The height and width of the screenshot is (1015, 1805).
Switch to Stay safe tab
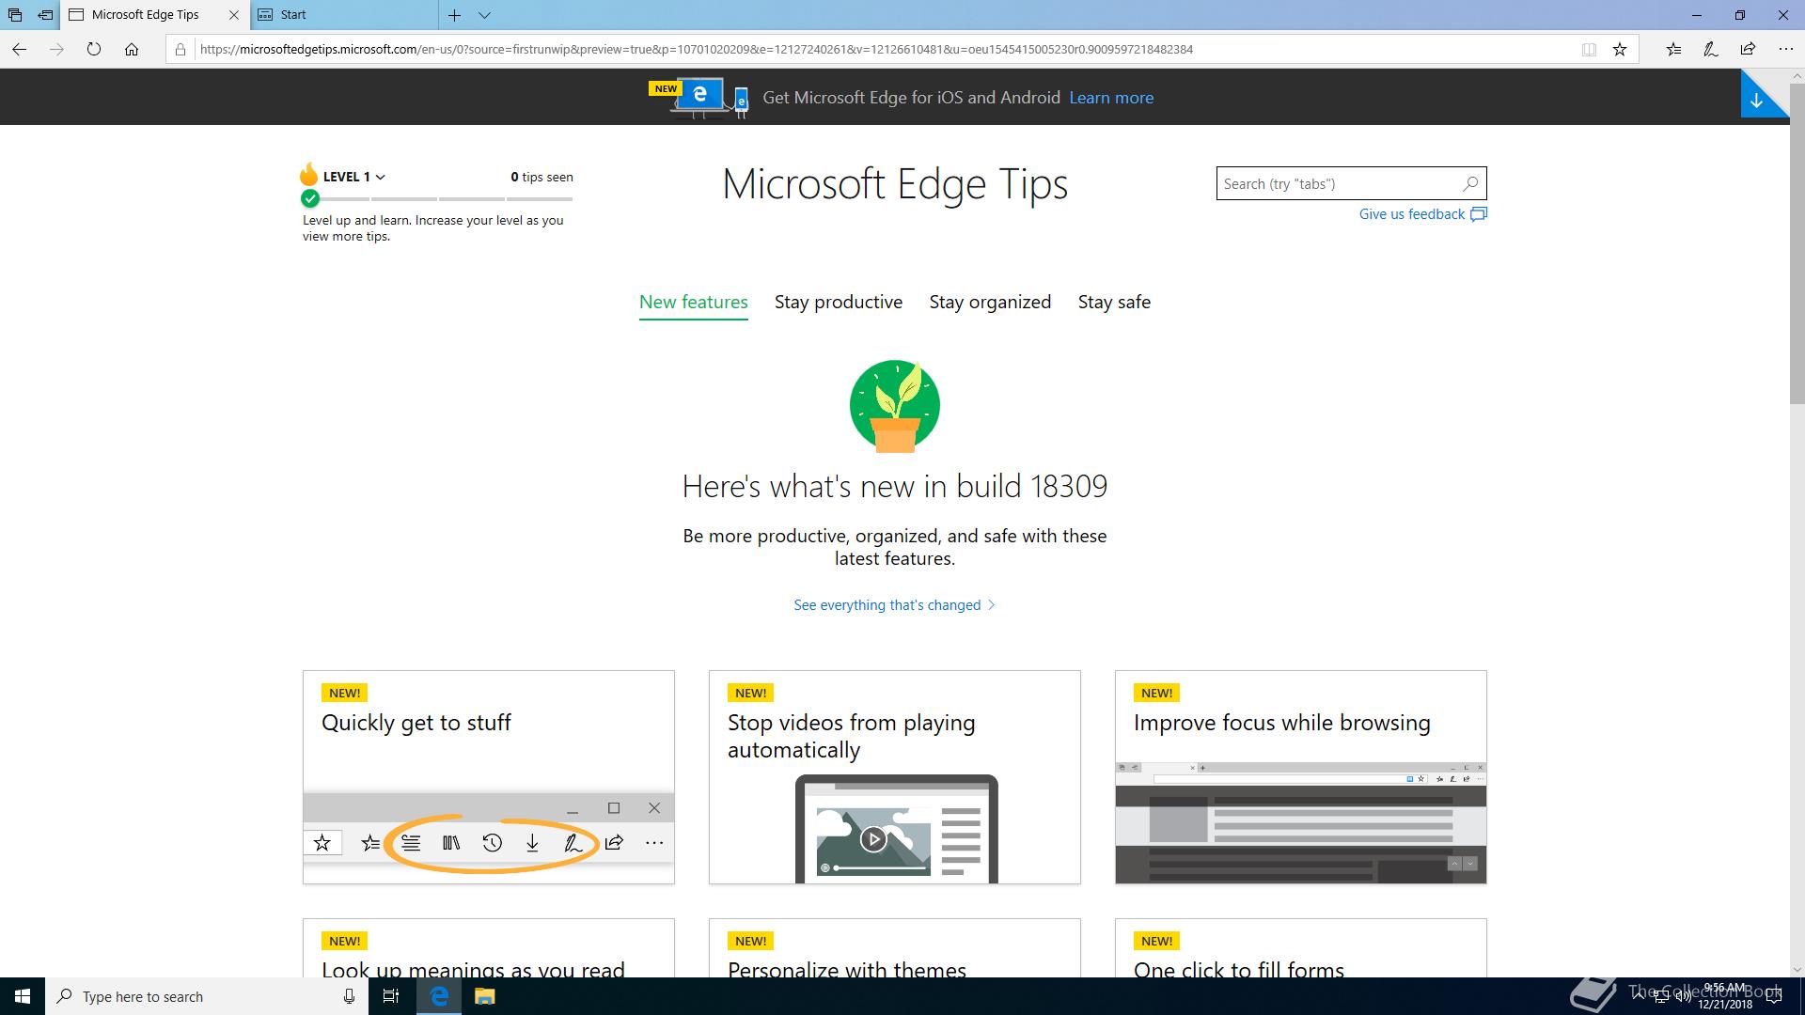point(1114,302)
